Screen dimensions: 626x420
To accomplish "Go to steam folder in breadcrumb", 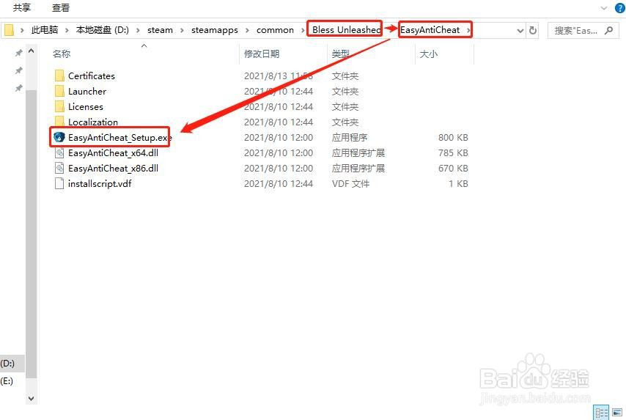I will pos(160,30).
